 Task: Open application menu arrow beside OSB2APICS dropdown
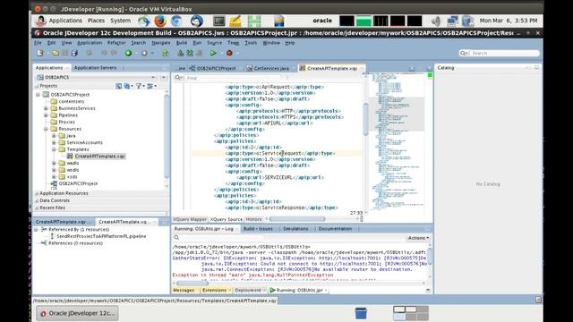[164, 78]
